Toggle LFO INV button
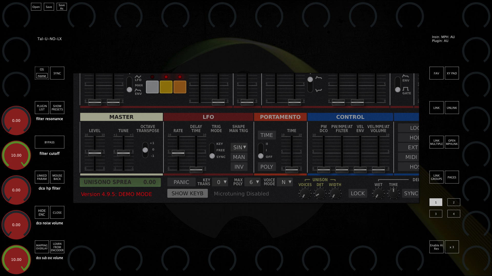Viewport: 492px width, 276px height. [239, 167]
